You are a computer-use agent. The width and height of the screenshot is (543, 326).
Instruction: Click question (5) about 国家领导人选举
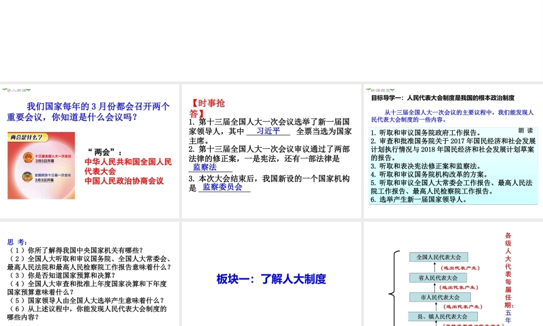[86, 300]
